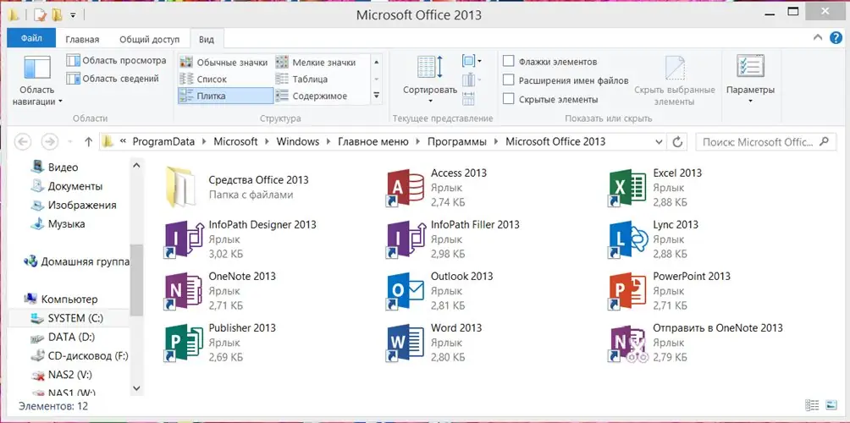This screenshot has width=850, height=423.
Task: Switch to details view icon in status bar
Action: click(x=812, y=404)
